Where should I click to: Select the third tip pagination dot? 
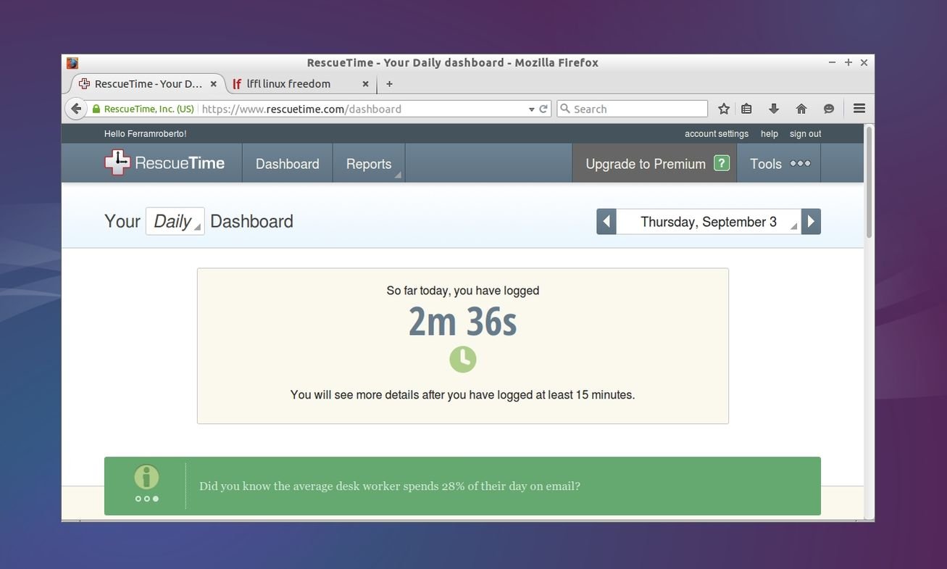tap(156, 499)
